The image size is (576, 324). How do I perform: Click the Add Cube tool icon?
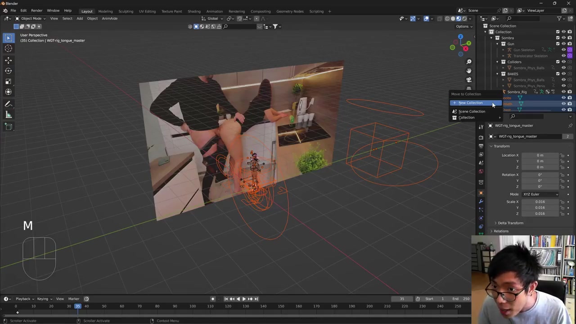tap(8, 127)
